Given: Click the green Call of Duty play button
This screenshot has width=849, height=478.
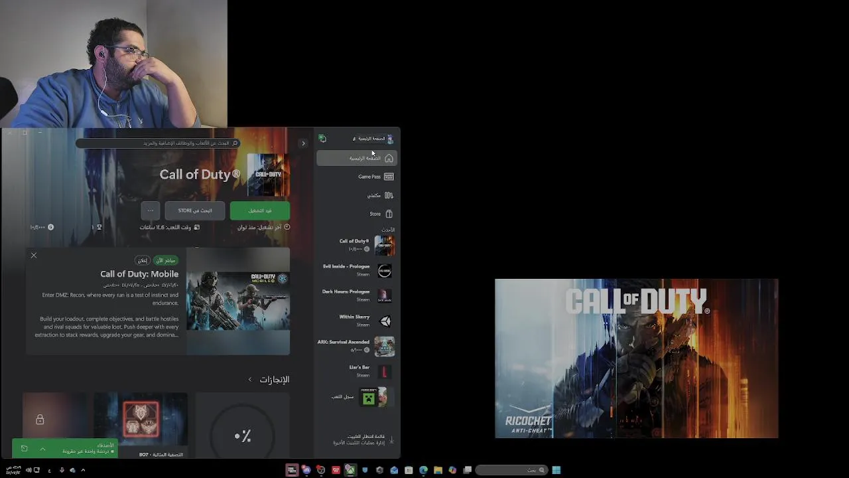Looking at the screenshot, I should (260, 210).
